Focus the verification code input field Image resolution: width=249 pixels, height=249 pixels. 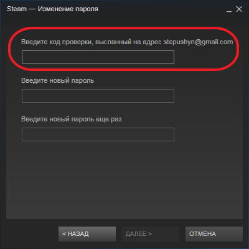pos(98,57)
